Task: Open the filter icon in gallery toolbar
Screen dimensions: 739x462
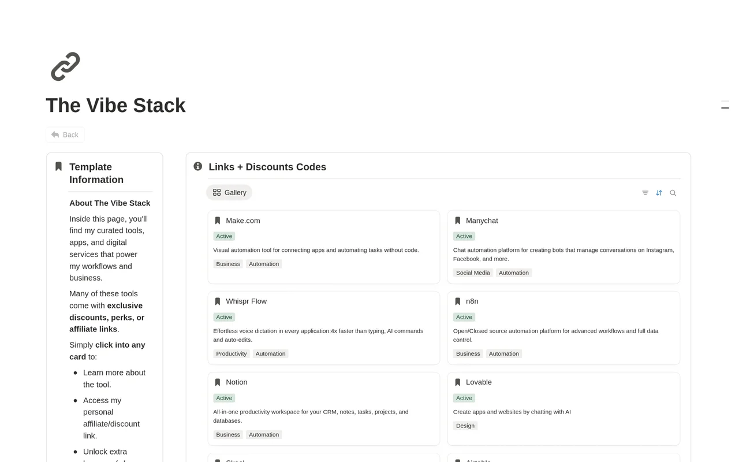Action: [645, 193]
